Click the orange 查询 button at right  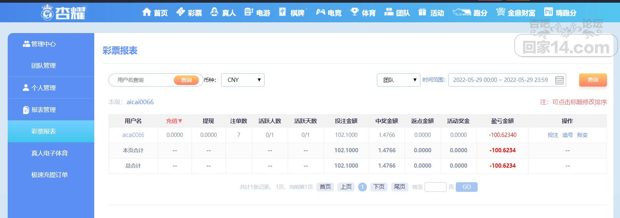click(x=593, y=80)
